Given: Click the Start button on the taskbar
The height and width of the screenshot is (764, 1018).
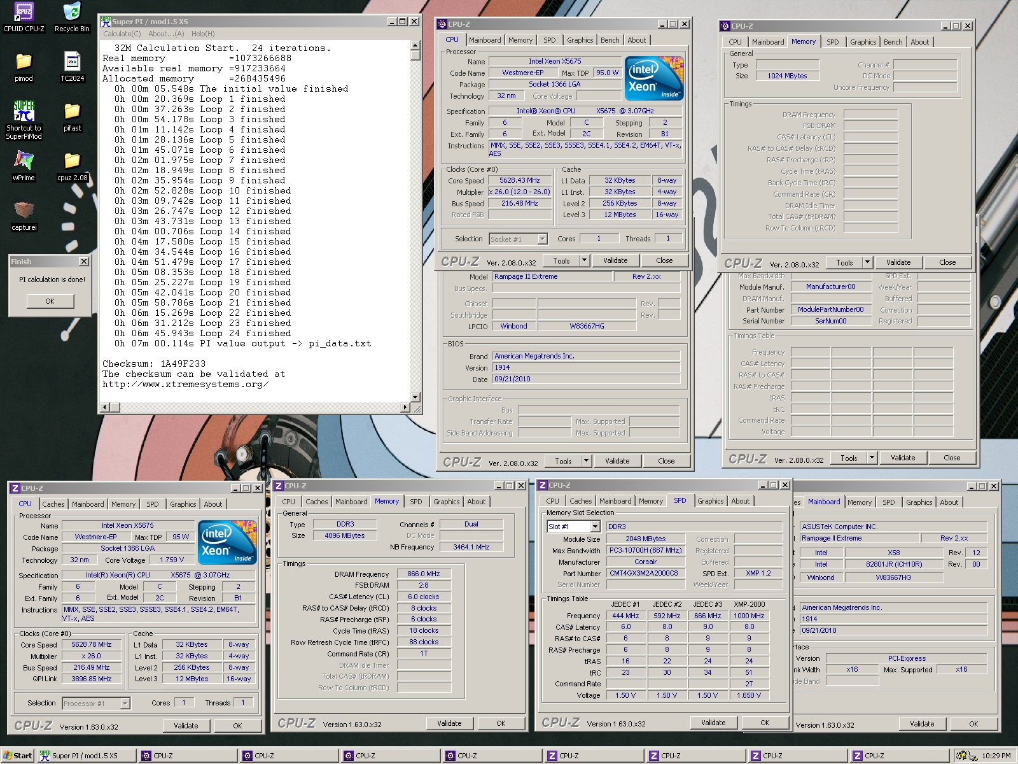Looking at the screenshot, I should point(17,756).
